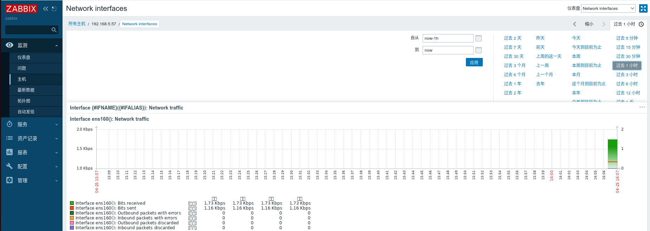Open calendar picker for the To field
The image size is (650, 231).
(x=478, y=50)
